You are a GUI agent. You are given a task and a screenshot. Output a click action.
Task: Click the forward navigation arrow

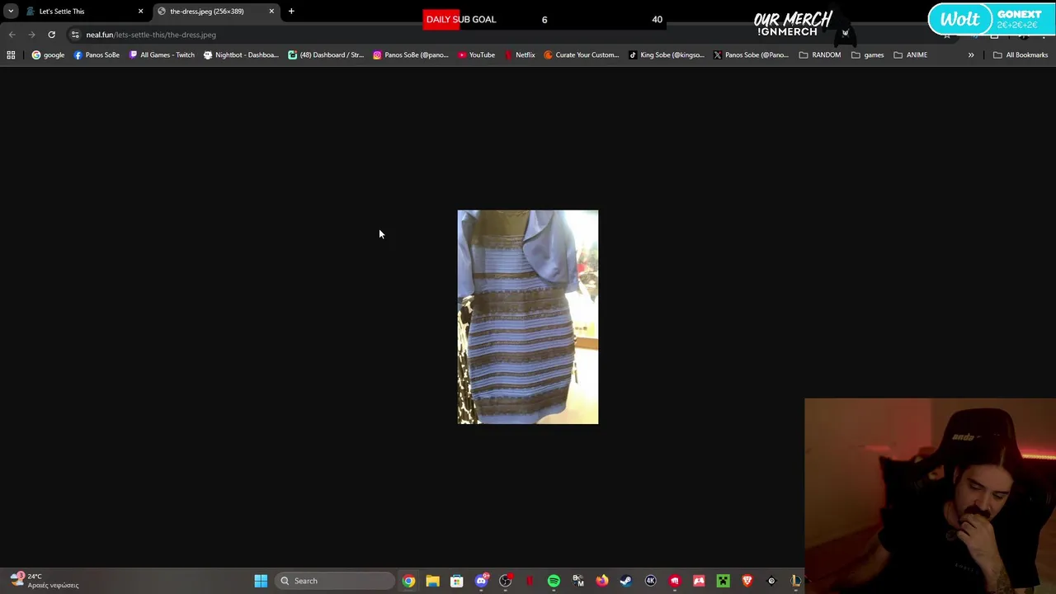tap(31, 35)
